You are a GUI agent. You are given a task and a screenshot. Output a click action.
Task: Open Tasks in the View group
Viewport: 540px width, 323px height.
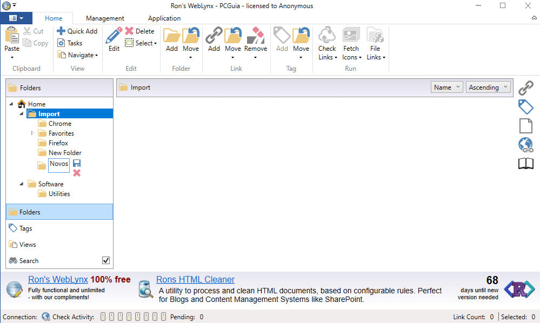point(70,43)
